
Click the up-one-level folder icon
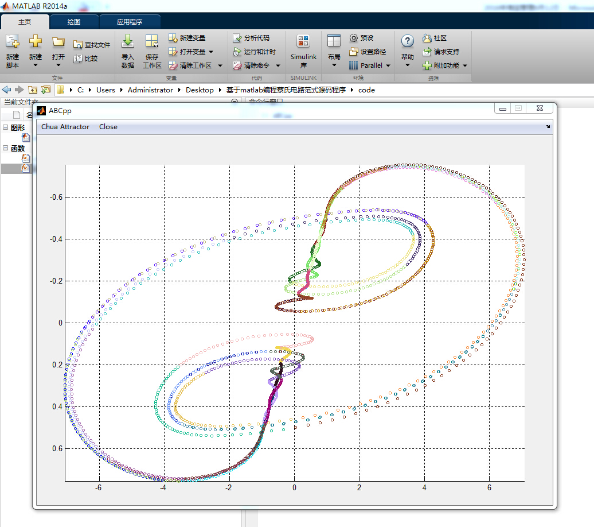click(33, 90)
